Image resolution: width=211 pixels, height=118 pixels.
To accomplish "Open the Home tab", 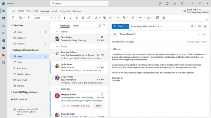I will pyautogui.click(x=21, y=11).
